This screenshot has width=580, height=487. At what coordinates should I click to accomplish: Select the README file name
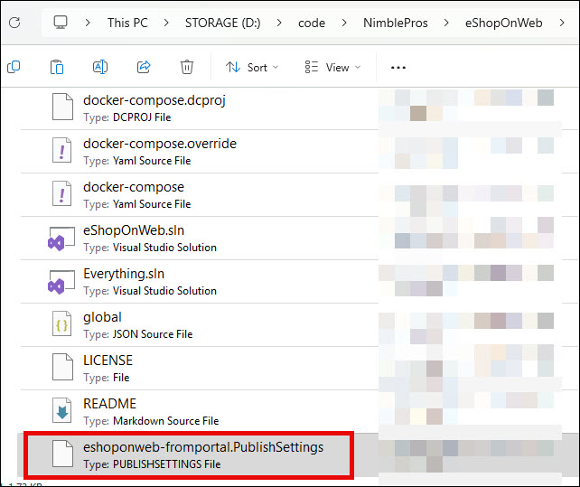point(109,404)
